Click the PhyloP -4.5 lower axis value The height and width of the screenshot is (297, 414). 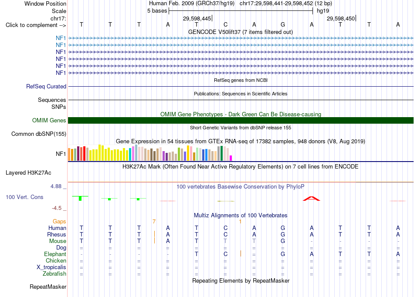(57, 208)
